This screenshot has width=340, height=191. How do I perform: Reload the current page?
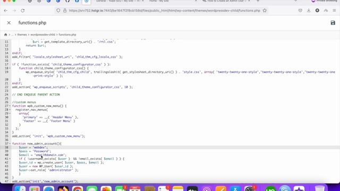pos(22,11)
